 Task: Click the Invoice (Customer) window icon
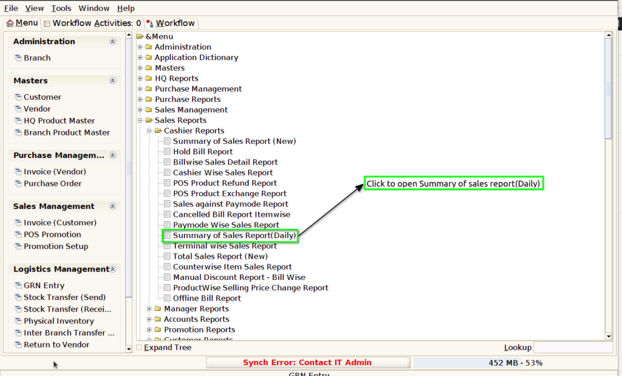click(x=18, y=222)
